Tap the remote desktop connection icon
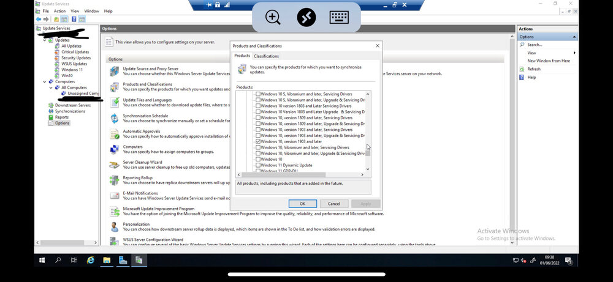613x282 pixels. coord(306,17)
